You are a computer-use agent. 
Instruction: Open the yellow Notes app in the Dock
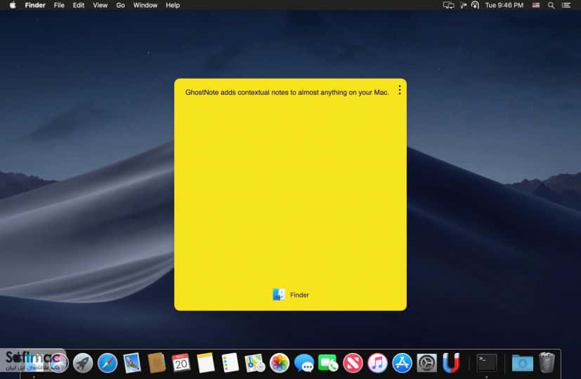click(206, 363)
